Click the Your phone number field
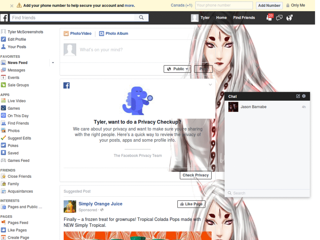 click(224, 5)
